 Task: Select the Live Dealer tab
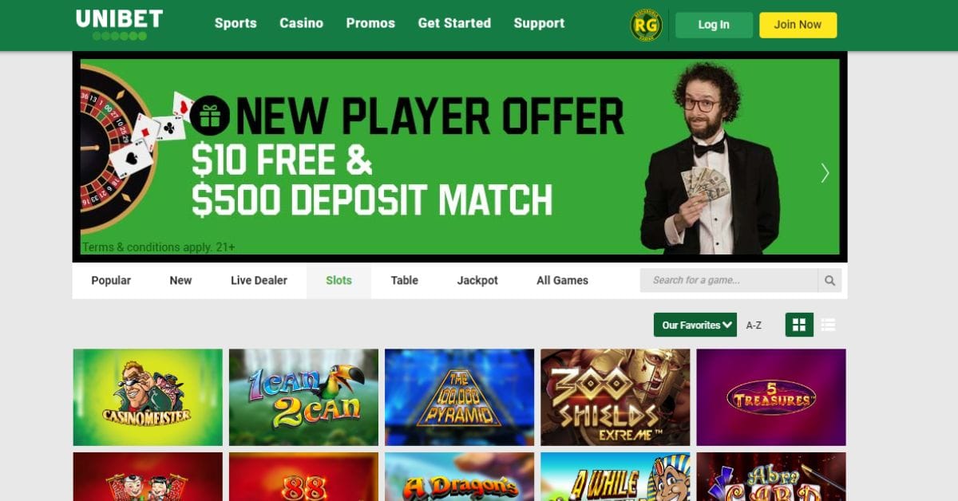(259, 280)
